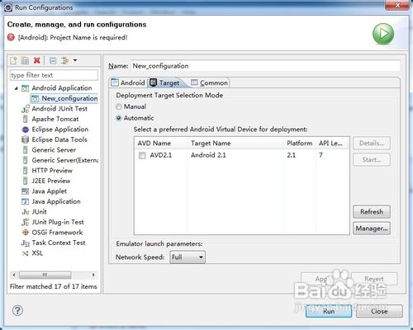The width and height of the screenshot is (413, 330).
Task: Click the XSL icon
Action: [x=25, y=253]
